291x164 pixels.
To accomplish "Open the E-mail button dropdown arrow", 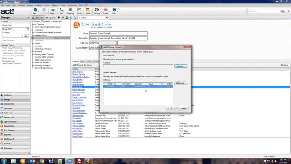I will click(109, 11).
